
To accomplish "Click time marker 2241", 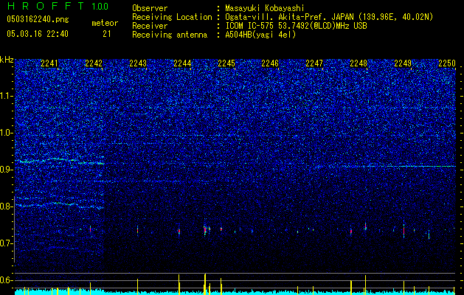I will [49, 63].
